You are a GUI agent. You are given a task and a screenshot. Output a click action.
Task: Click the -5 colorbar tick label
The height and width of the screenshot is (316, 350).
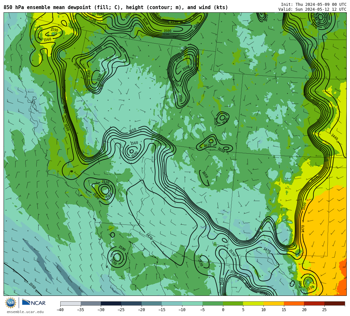(203, 310)
